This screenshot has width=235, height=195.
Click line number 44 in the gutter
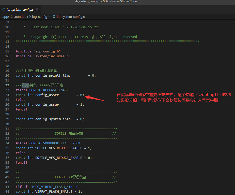click(x=7, y=192)
